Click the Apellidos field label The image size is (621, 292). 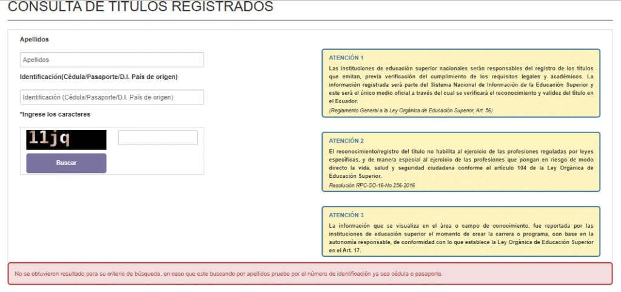34,39
